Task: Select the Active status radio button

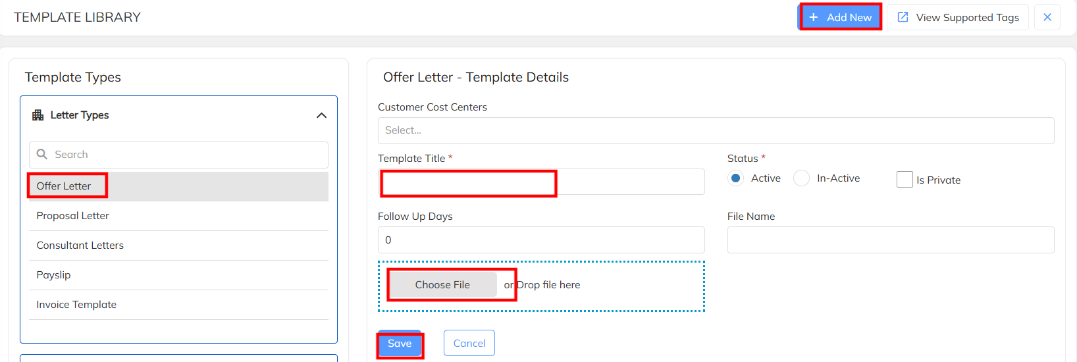Action: click(735, 178)
